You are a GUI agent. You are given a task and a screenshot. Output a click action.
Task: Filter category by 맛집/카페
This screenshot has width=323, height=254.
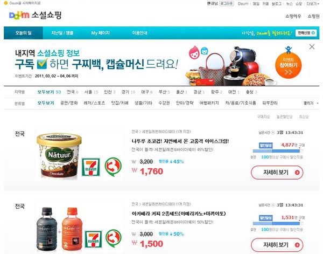[x=120, y=103]
